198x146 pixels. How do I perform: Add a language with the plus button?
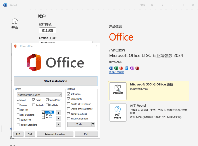[x=58, y=124]
